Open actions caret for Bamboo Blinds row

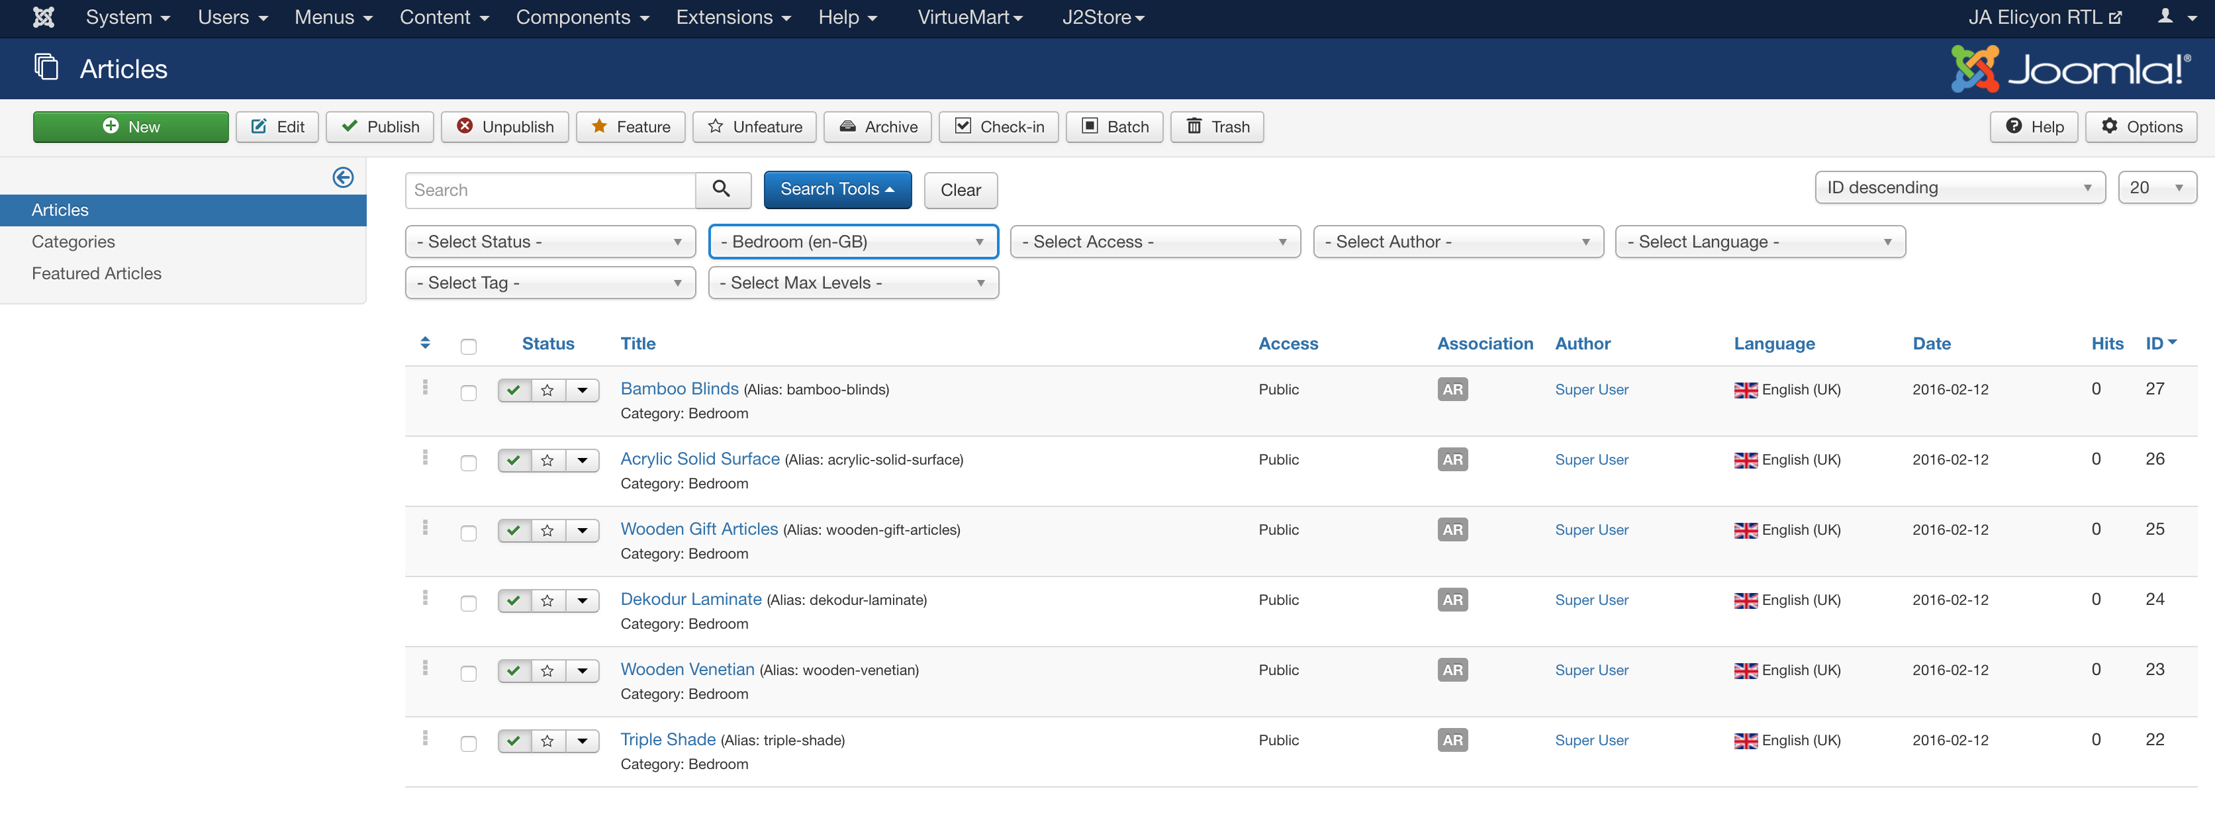[x=582, y=390]
